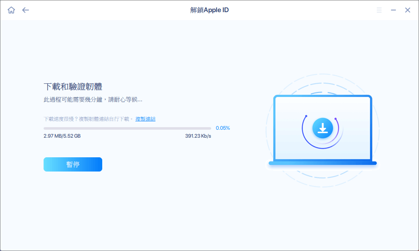The width and height of the screenshot is (419, 251).
Task: Open app settings from the menu icon
Action: [379, 10]
